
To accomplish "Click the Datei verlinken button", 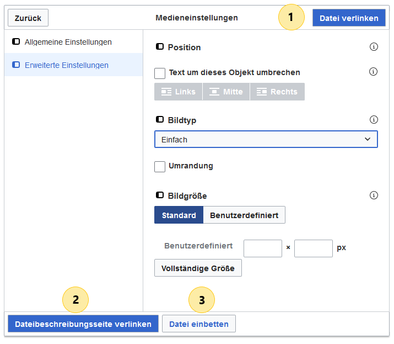I will pyautogui.click(x=349, y=18).
